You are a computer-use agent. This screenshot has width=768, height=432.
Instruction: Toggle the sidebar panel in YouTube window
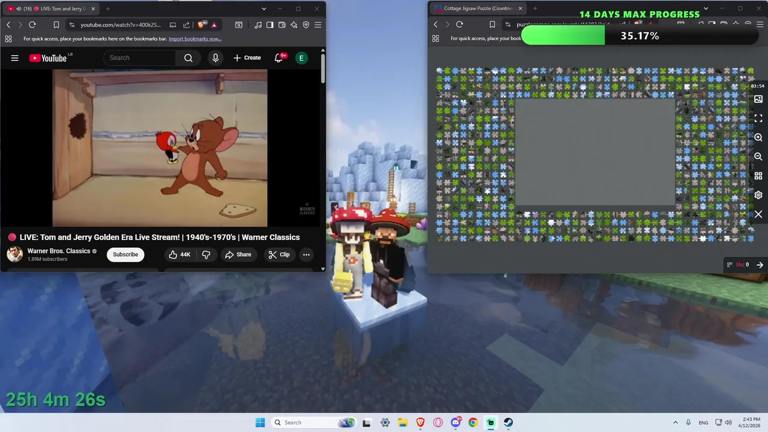[x=270, y=25]
